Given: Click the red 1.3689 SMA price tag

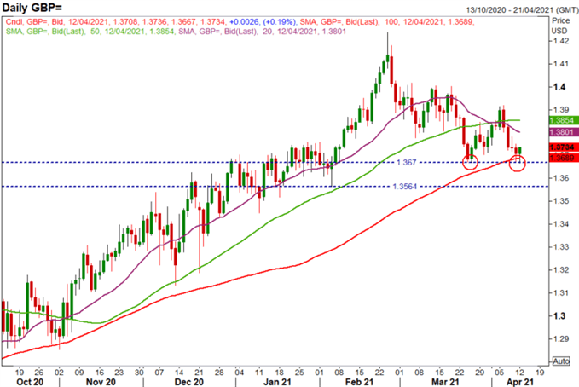Looking at the screenshot, I should coord(563,158).
